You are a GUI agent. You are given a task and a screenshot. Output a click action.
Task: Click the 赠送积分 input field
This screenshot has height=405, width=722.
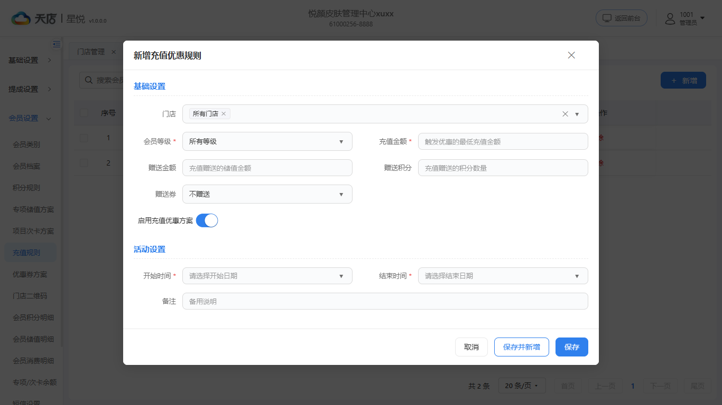[x=503, y=168]
